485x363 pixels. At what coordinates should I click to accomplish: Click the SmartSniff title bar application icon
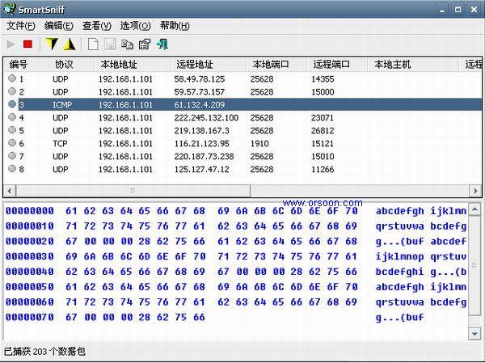(x=9, y=9)
